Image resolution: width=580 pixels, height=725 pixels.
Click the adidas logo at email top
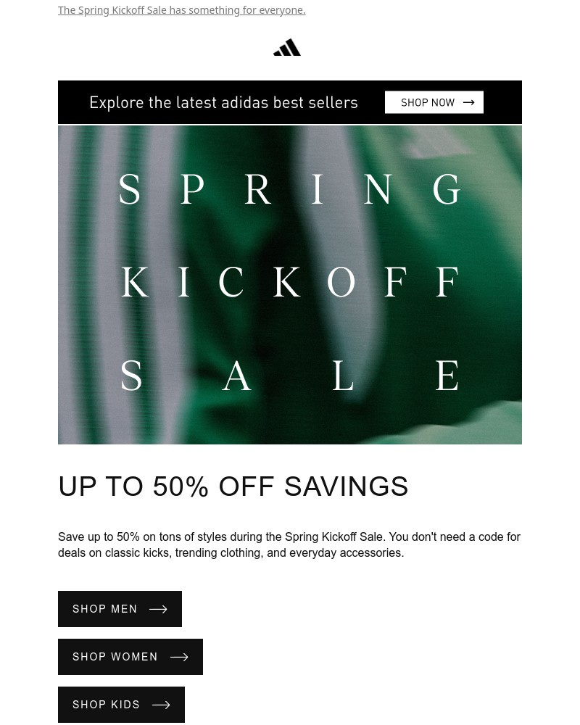click(x=287, y=46)
